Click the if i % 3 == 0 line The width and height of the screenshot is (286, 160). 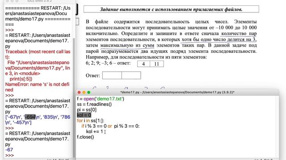[x=110, y=126]
